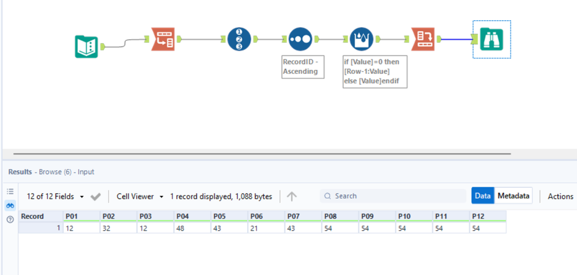Open the Actions menu

(560, 197)
